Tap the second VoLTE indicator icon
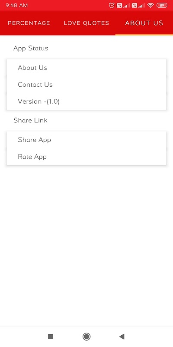Screen dimensions: 173x347 [x=135, y=6]
